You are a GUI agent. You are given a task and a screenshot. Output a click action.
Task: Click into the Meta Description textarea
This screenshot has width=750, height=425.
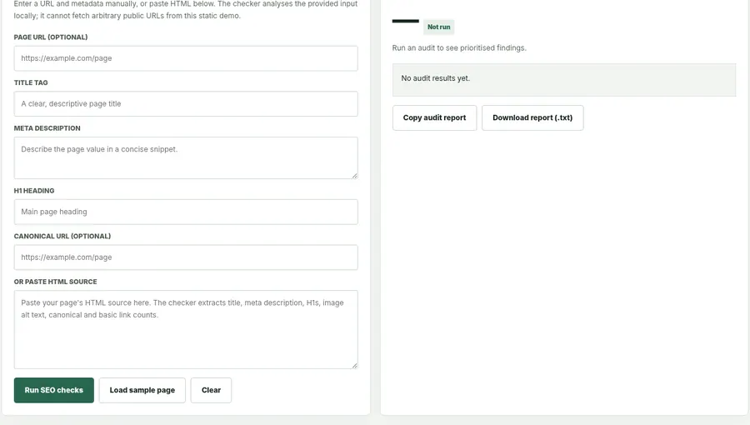click(x=186, y=157)
